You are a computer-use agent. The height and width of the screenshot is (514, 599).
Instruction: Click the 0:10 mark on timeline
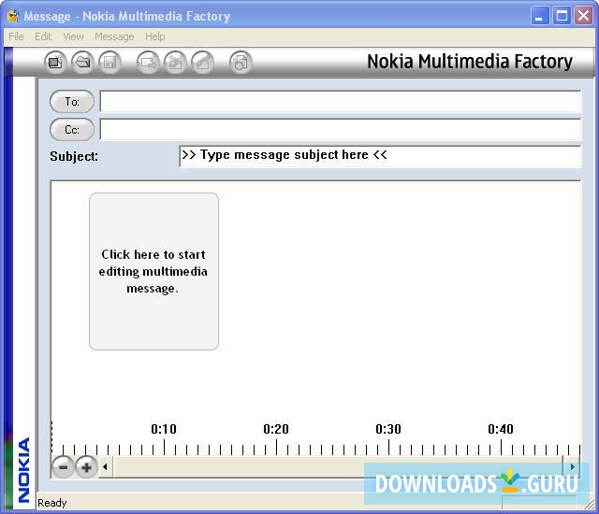[164, 429]
